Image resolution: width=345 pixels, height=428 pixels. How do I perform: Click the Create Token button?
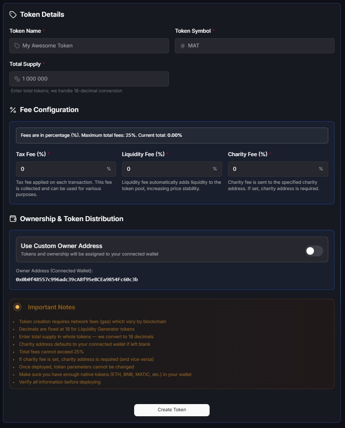(172, 410)
